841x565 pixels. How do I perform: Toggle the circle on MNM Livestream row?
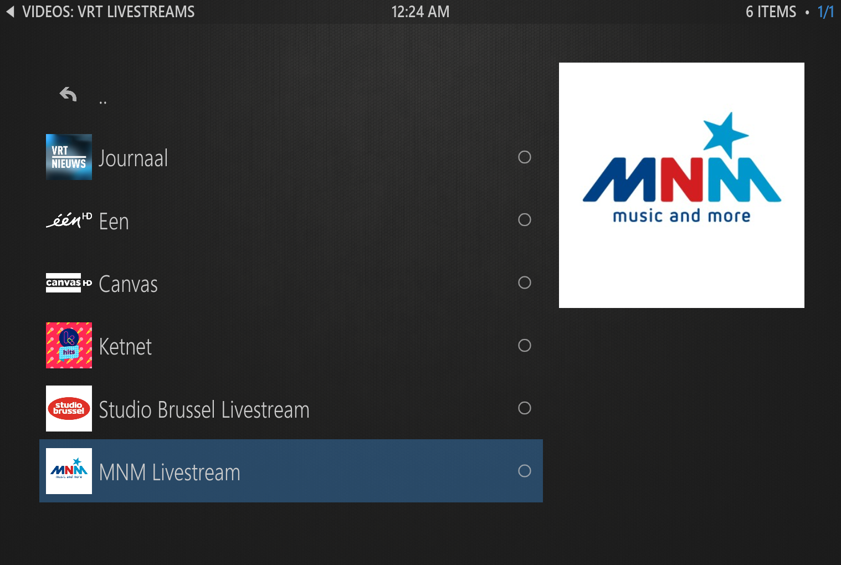pos(525,471)
